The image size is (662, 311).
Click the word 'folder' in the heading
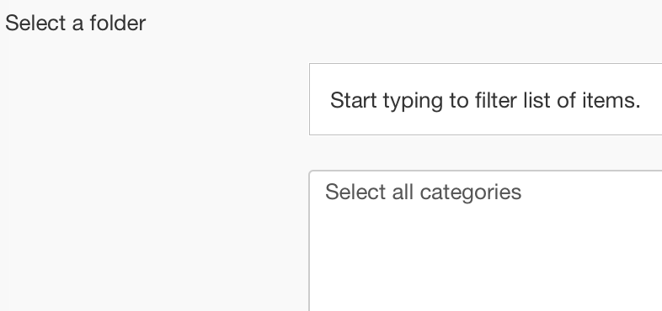[x=117, y=23]
